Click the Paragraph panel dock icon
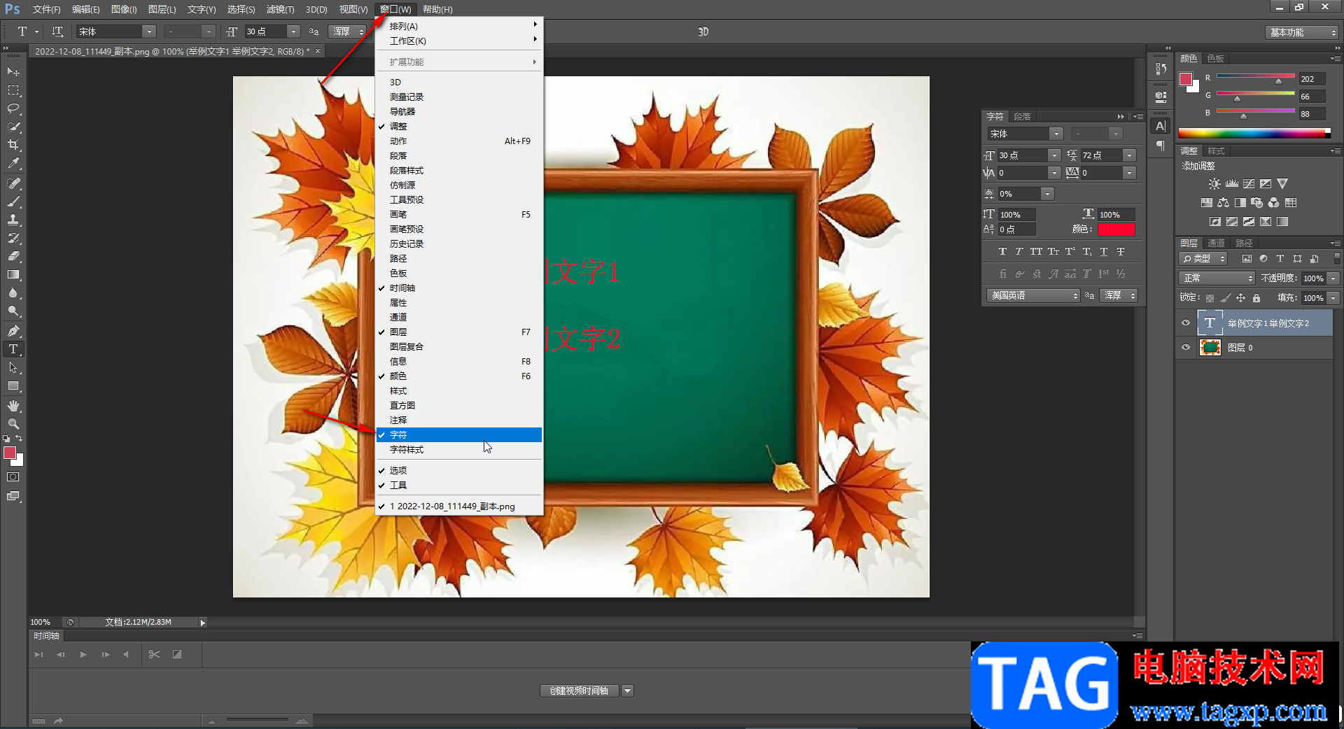This screenshot has height=729, width=1344. [1161, 146]
